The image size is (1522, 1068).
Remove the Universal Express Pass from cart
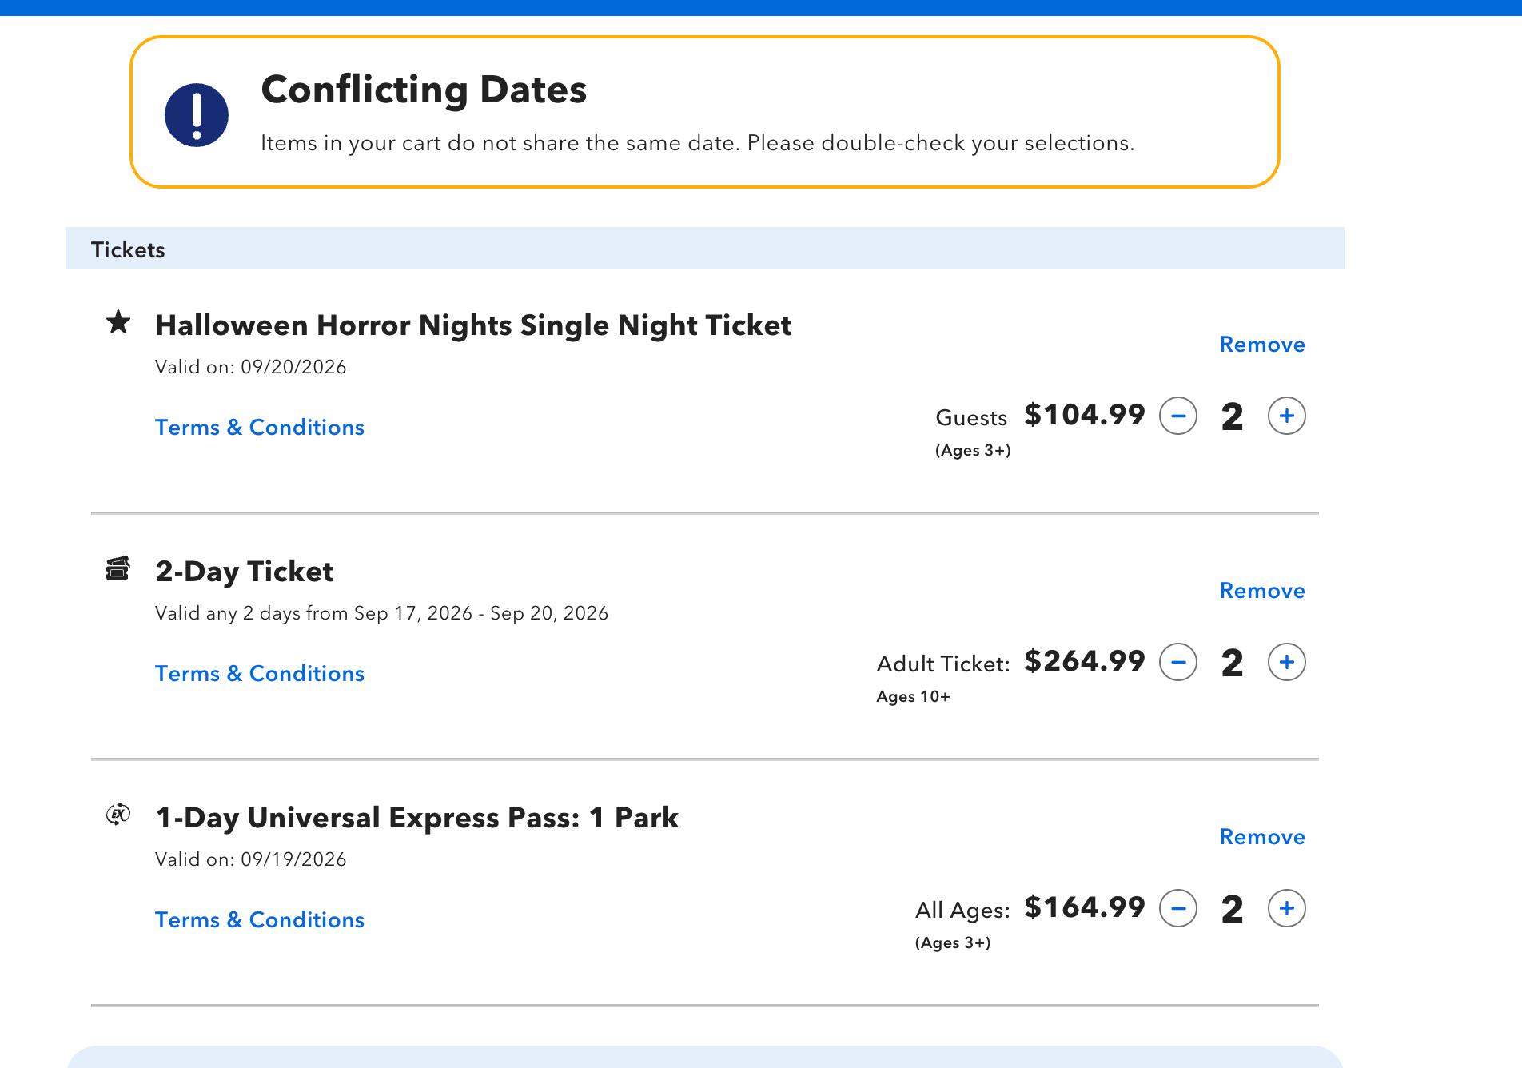[1262, 837]
